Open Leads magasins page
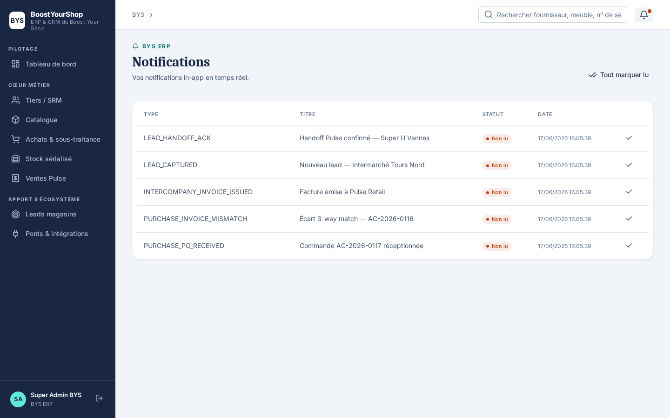The image size is (670, 418). click(x=58, y=214)
